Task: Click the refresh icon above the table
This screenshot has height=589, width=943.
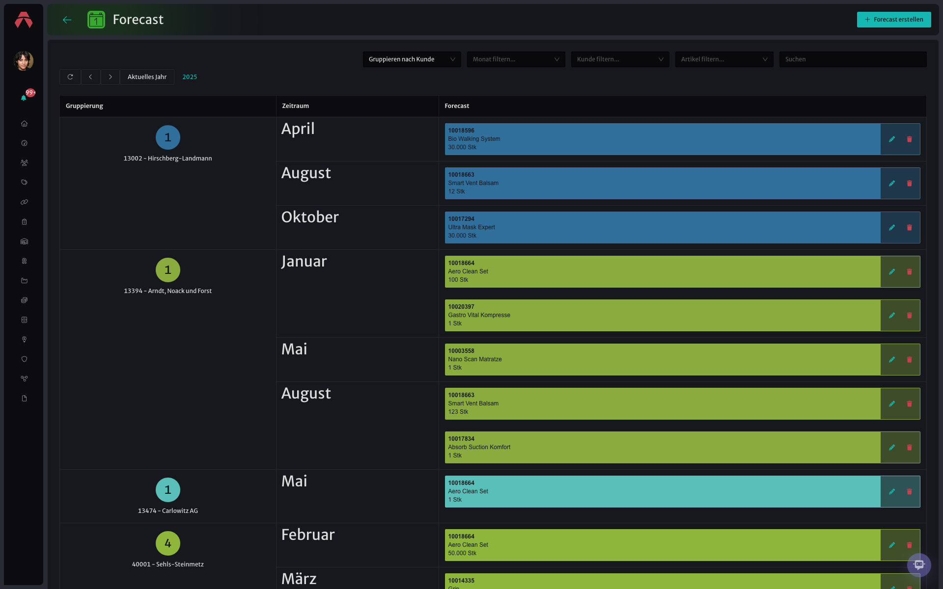Action: [70, 77]
